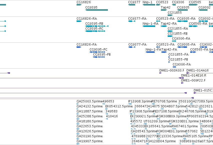Click the 410416 EST feature
213x145 pixels.
107,119
